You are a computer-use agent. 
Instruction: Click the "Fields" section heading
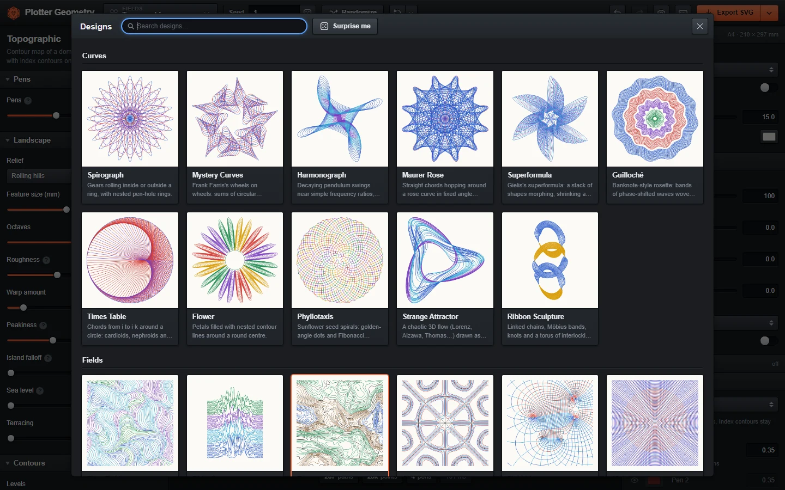point(93,360)
